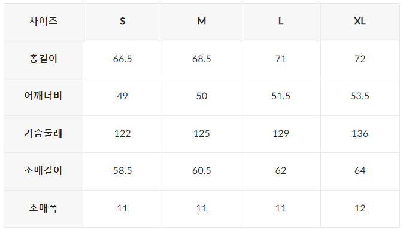Click the 총길이 row label

coord(43,59)
